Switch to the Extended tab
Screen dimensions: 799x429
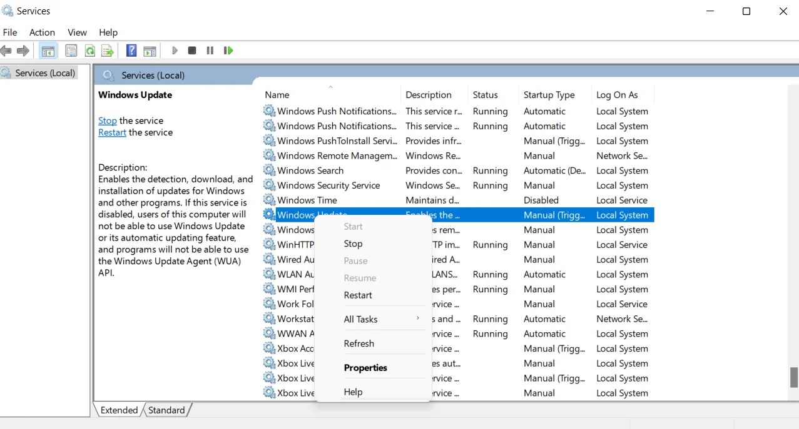(x=119, y=410)
